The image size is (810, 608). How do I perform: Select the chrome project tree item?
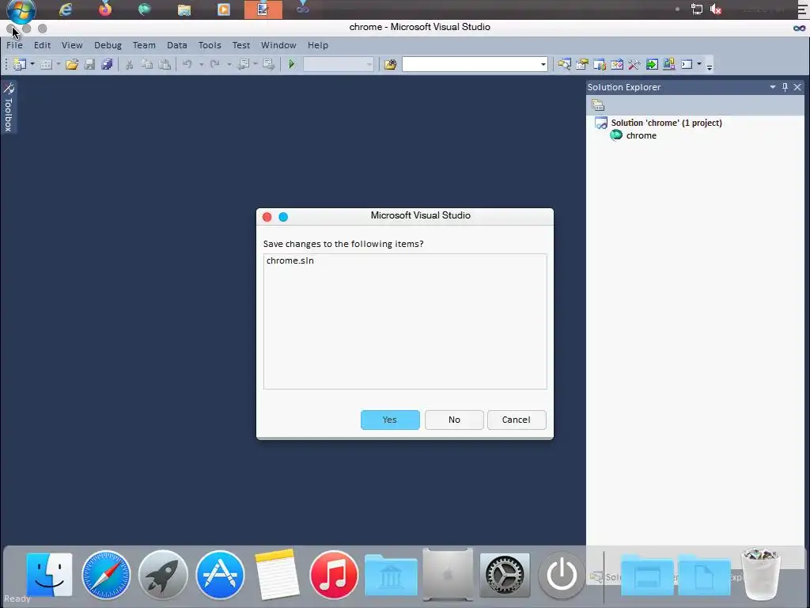pyautogui.click(x=641, y=135)
